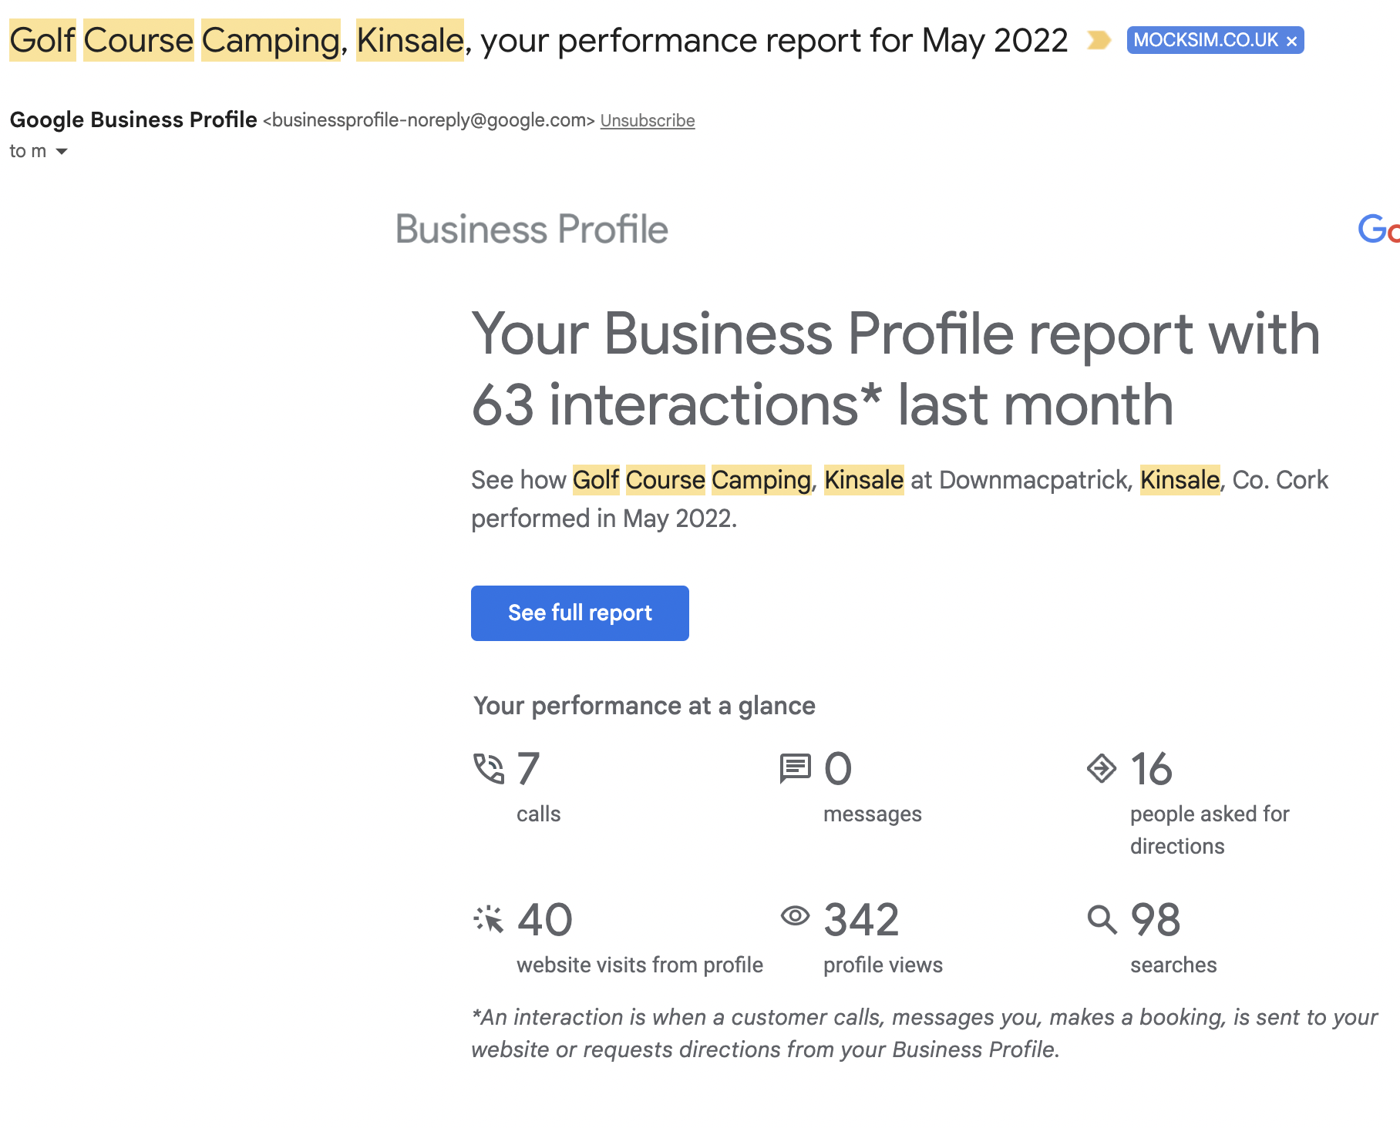Click the '98' searches count
Viewport: 1400px width, 1128px height.
(x=1156, y=920)
